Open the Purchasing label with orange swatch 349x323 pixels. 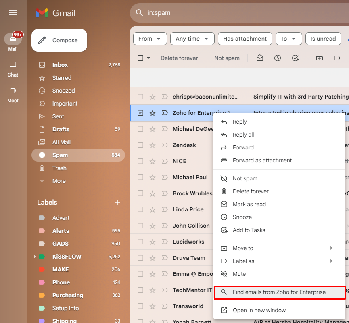coord(78,295)
